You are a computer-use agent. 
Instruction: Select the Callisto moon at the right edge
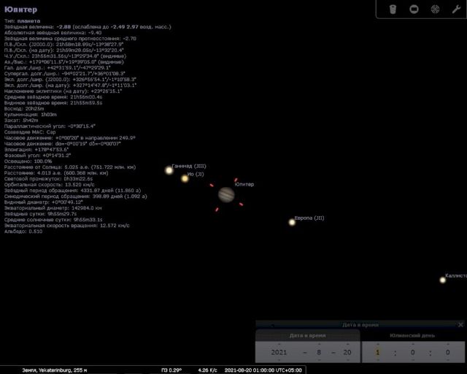[442, 279]
